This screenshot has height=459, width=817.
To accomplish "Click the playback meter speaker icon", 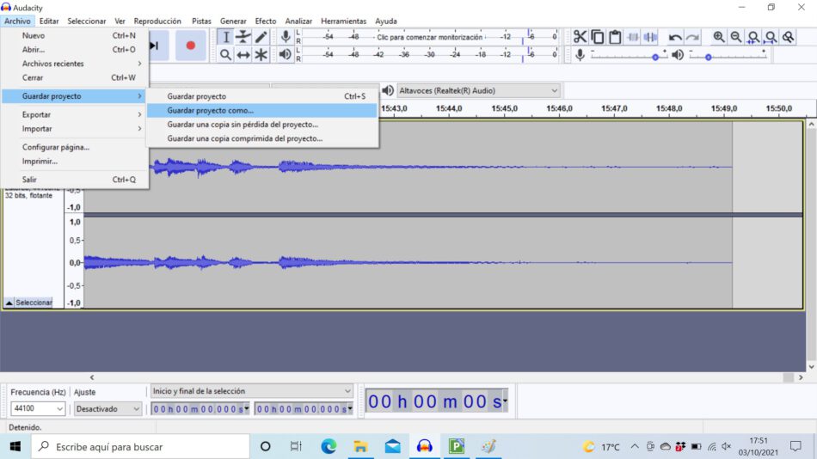I will 285,54.
